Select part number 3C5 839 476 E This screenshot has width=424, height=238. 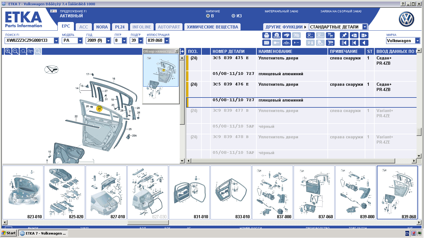(231, 84)
